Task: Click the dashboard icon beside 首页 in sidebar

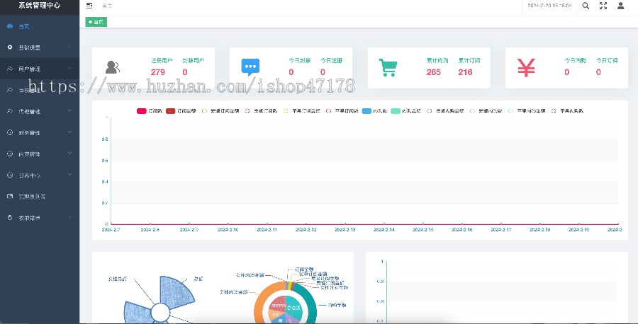Action: 10,26
